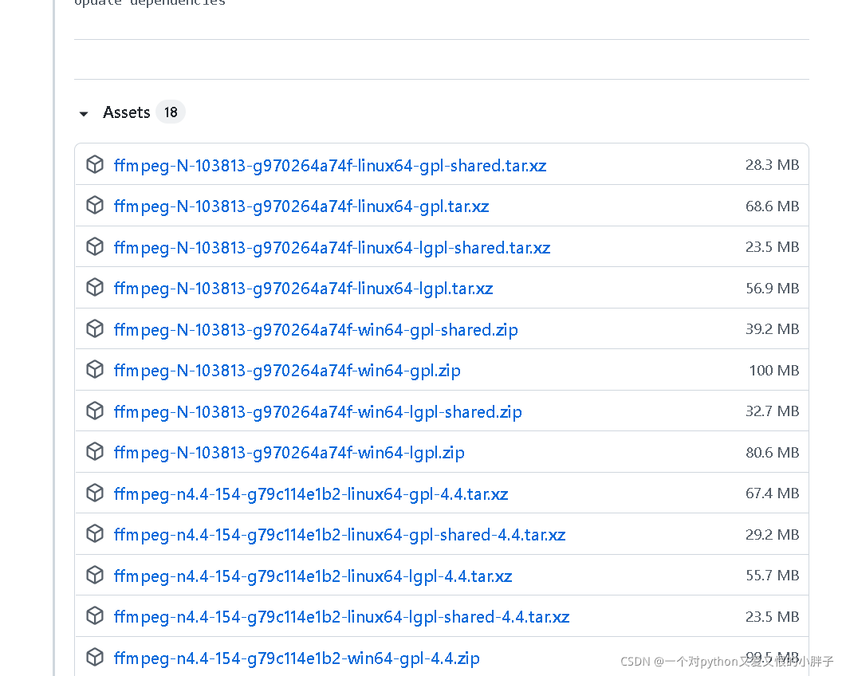Viewport: 846px width, 676px height.
Task: Click package icon for N-103813 linux64-gpl.tar.xz
Action: pyautogui.click(x=95, y=206)
